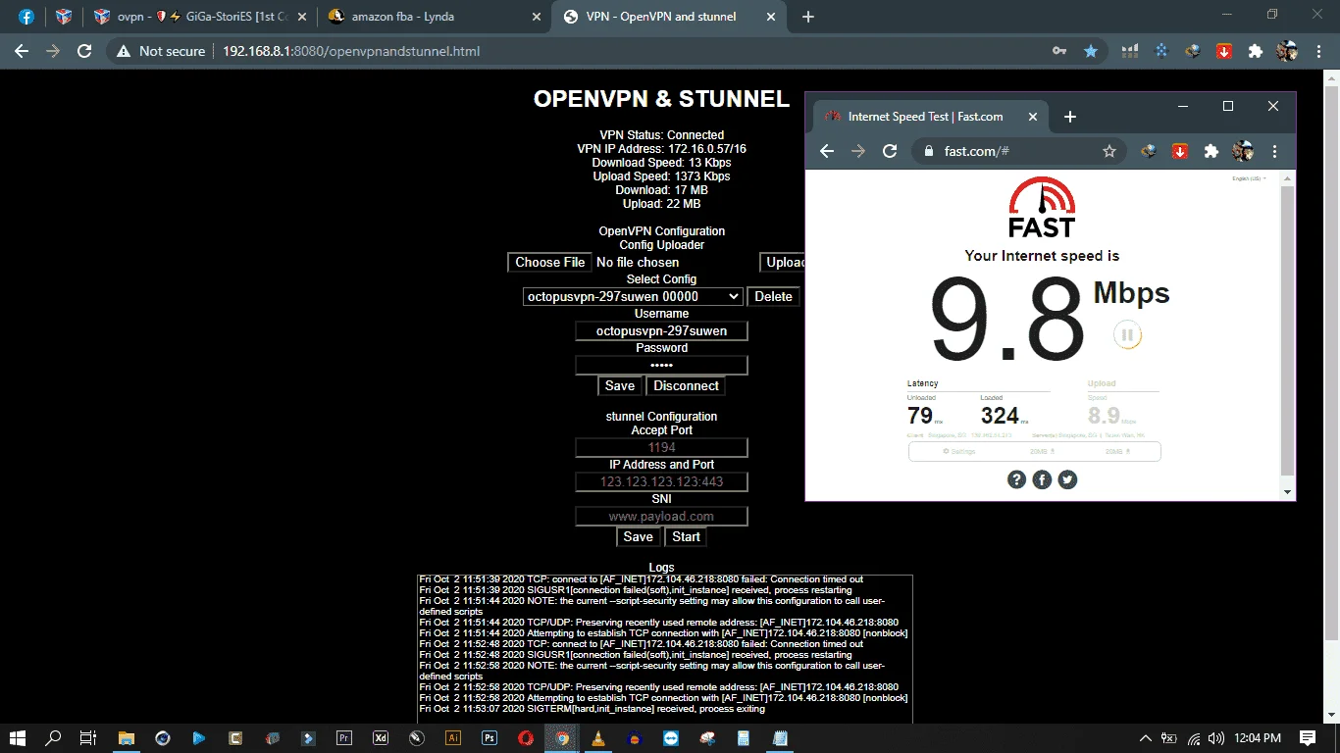Click the stunnel Accept Port field
1340x753 pixels.
661,447
